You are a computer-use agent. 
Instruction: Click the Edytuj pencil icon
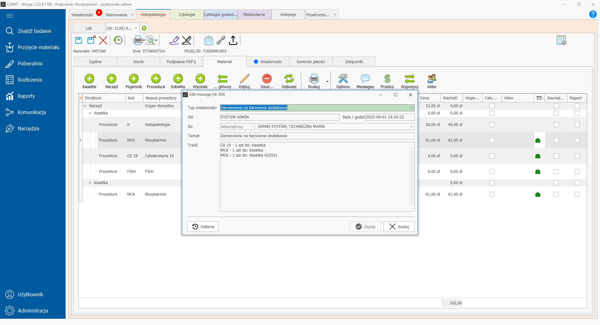click(x=244, y=79)
